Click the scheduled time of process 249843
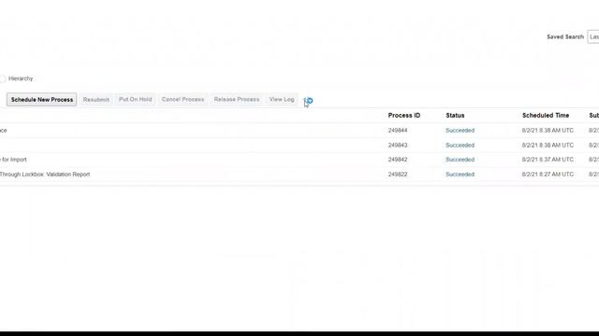This screenshot has width=599, height=336. pos(548,146)
